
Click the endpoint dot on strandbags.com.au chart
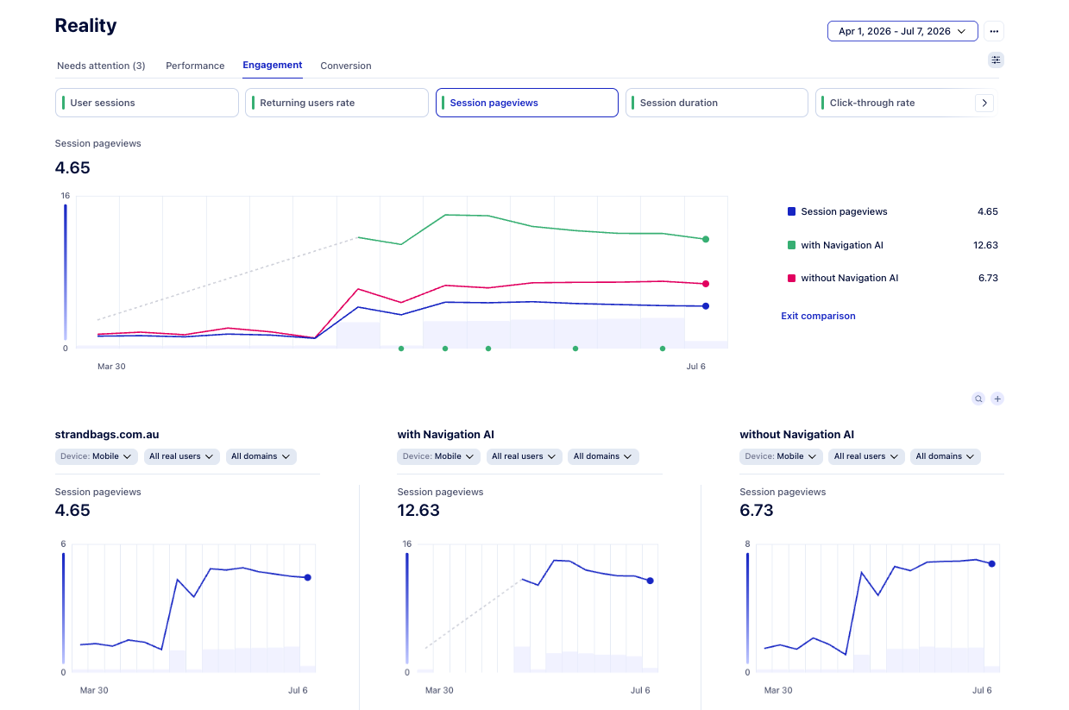coord(307,578)
